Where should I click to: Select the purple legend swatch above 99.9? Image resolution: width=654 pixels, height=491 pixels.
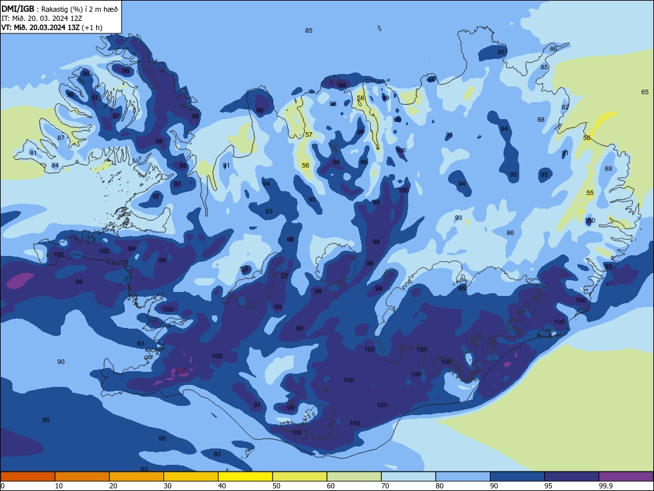(x=626, y=477)
